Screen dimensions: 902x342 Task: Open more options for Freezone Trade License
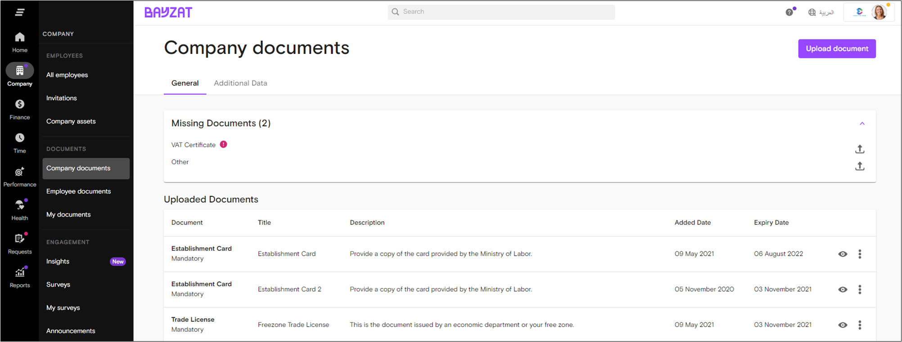tap(860, 325)
